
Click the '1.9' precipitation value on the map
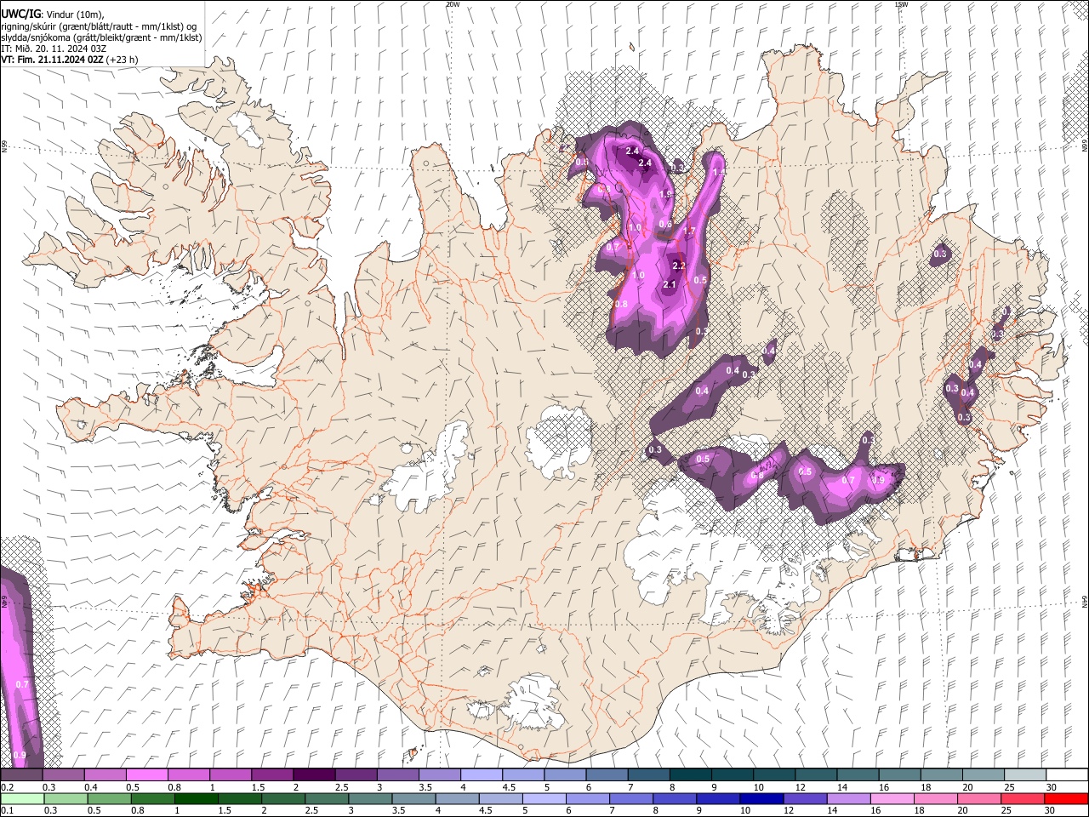click(665, 195)
